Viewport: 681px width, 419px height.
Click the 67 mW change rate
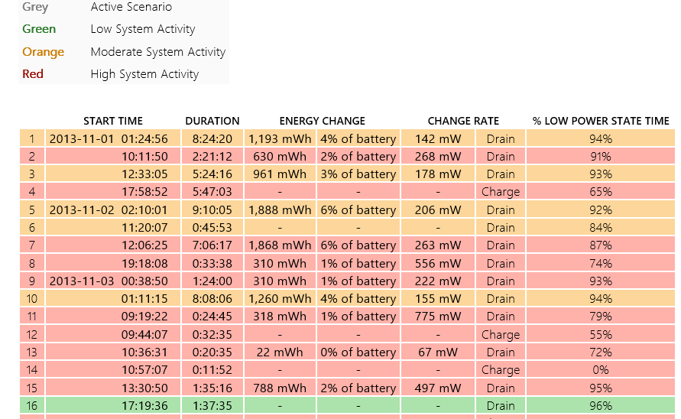coord(437,352)
